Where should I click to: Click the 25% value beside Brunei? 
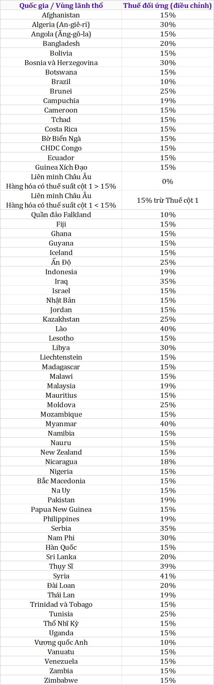(167, 91)
